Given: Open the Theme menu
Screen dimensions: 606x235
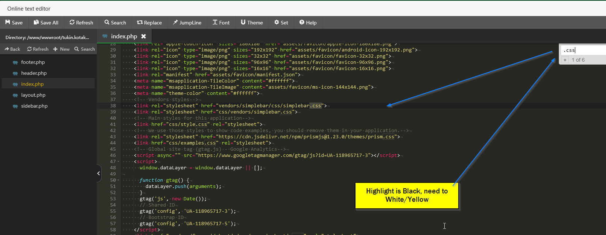Looking at the screenshot, I should (x=252, y=23).
